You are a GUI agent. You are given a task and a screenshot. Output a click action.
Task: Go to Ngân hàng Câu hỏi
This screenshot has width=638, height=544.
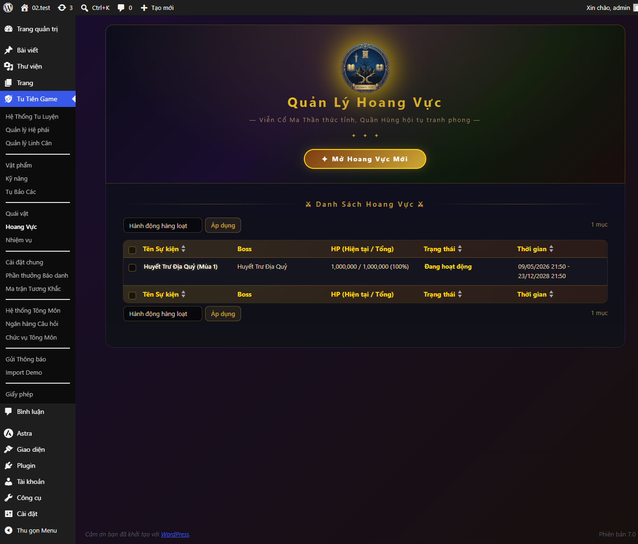[x=32, y=324]
